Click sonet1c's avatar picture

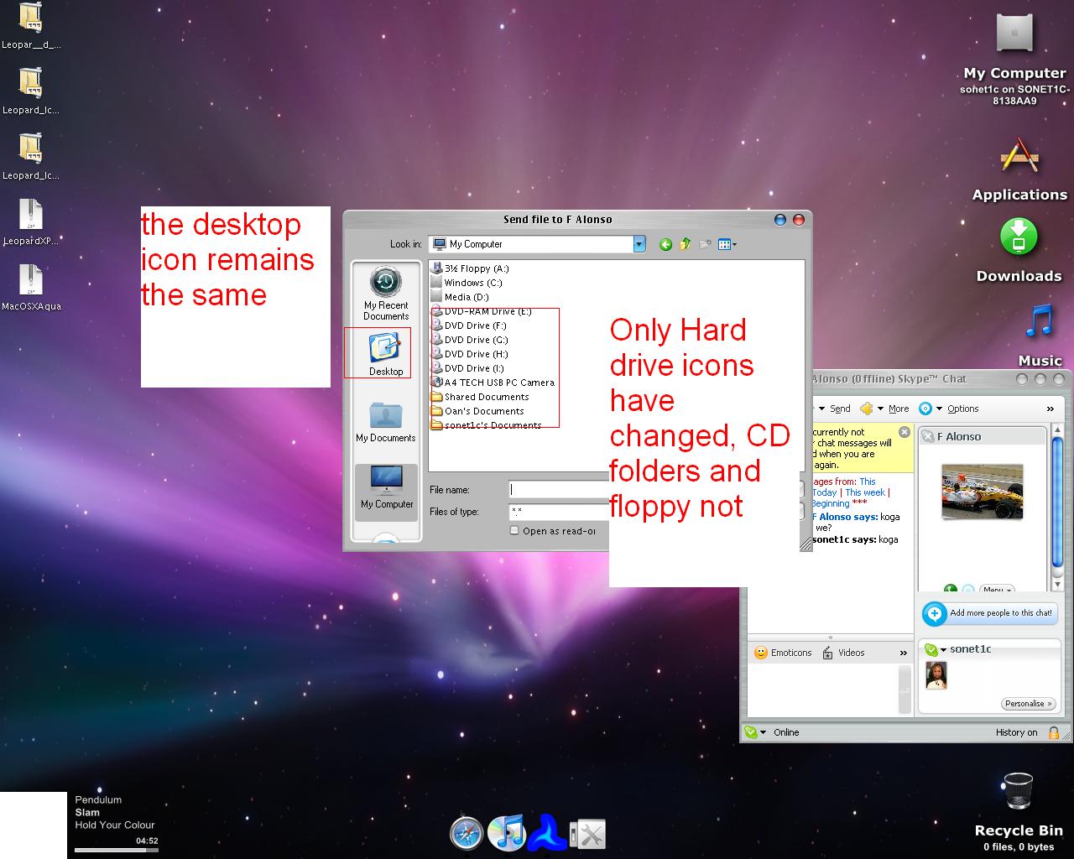(936, 675)
